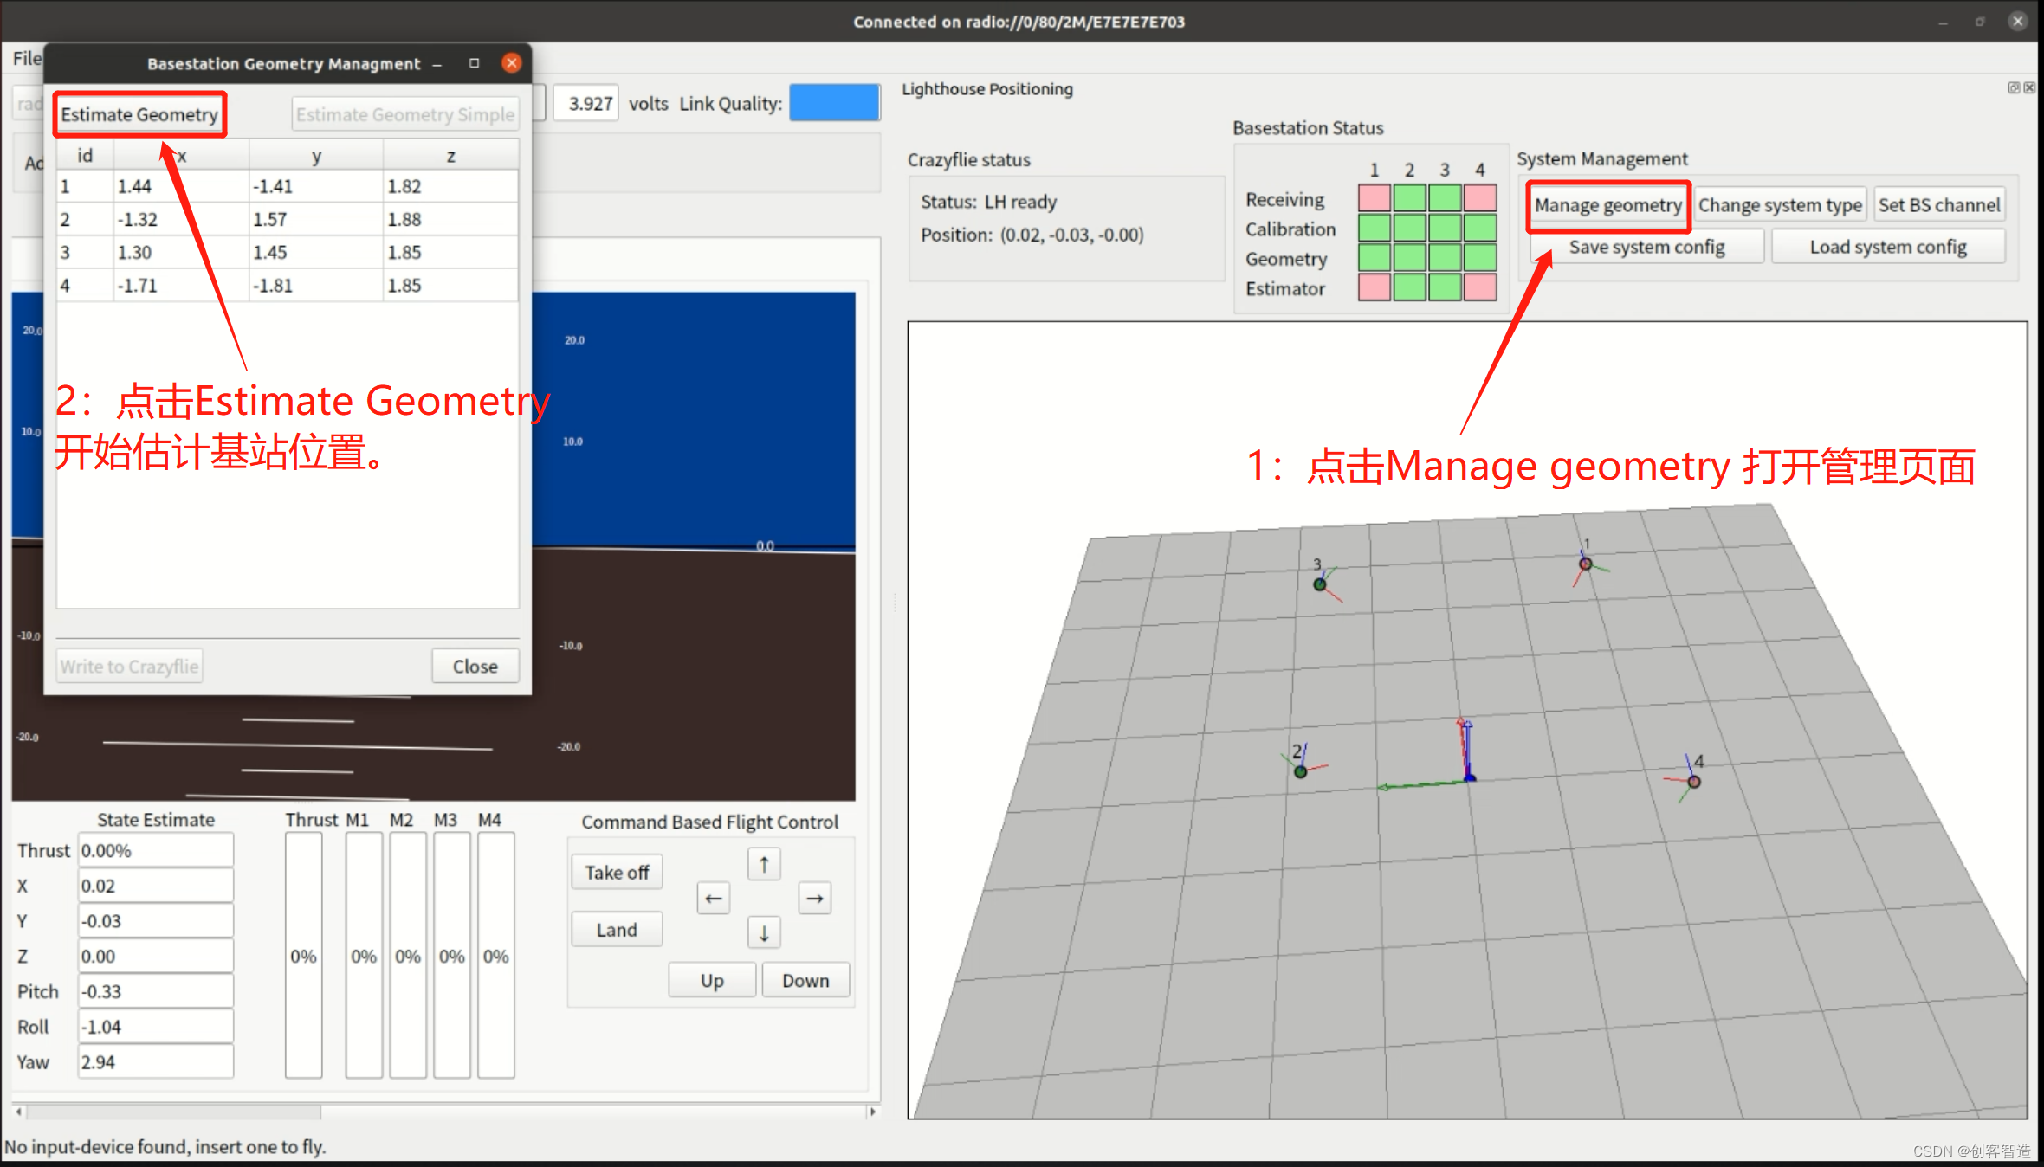This screenshot has width=2044, height=1167.
Task: Undock the Lighthouse Positioning panel icon
Action: coord(2013,87)
